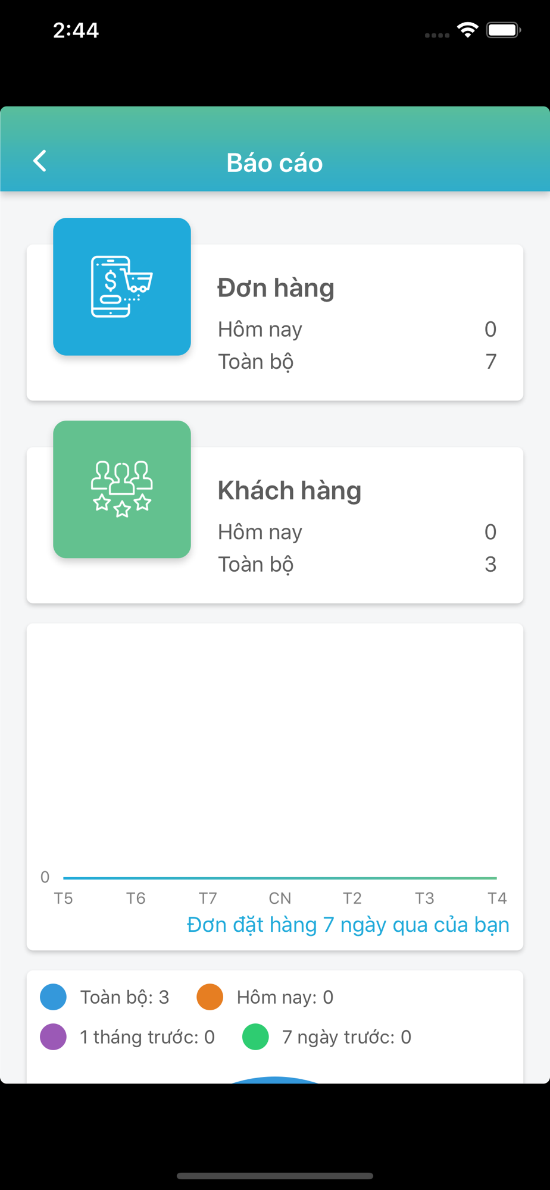The image size is (550, 1190).
Task: Open the Khách hàng card title
Action: pos(289,491)
